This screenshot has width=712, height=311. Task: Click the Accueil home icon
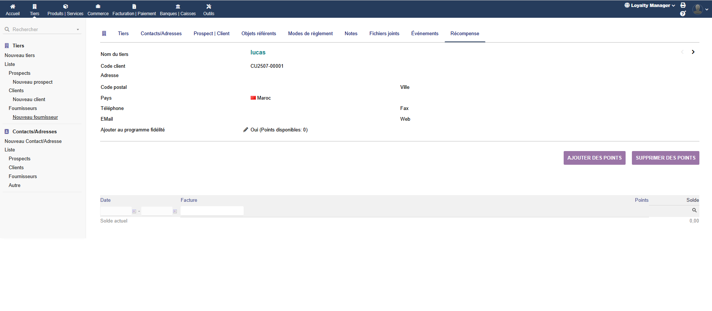pos(13,7)
